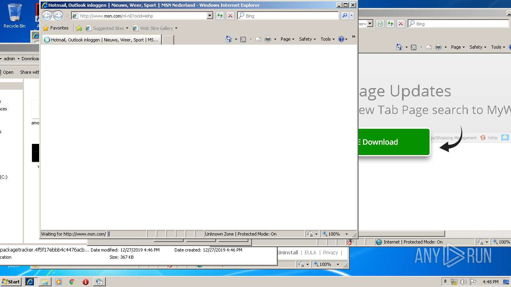
Task: Click compatibility view icon in background IE window
Action: 380,24
